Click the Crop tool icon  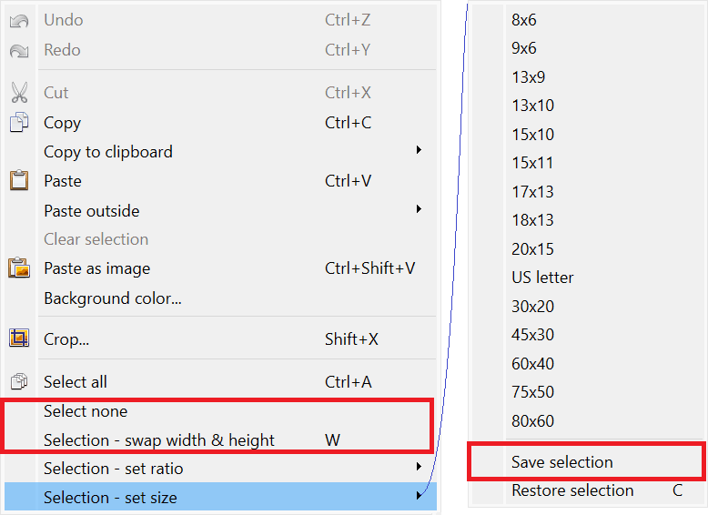tap(19, 339)
